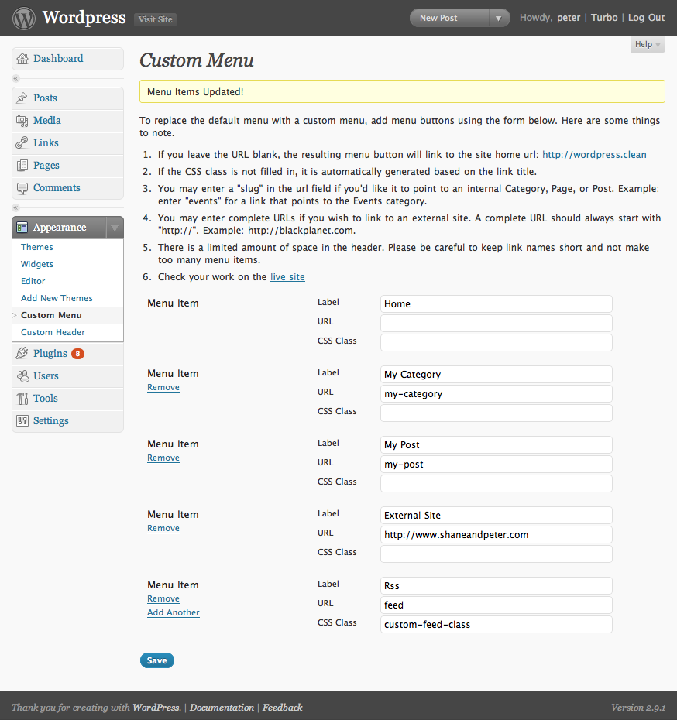The width and height of the screenshot is (677, 720).
Task: Remove the My Post menu item
Action: [x=163, y=458]
